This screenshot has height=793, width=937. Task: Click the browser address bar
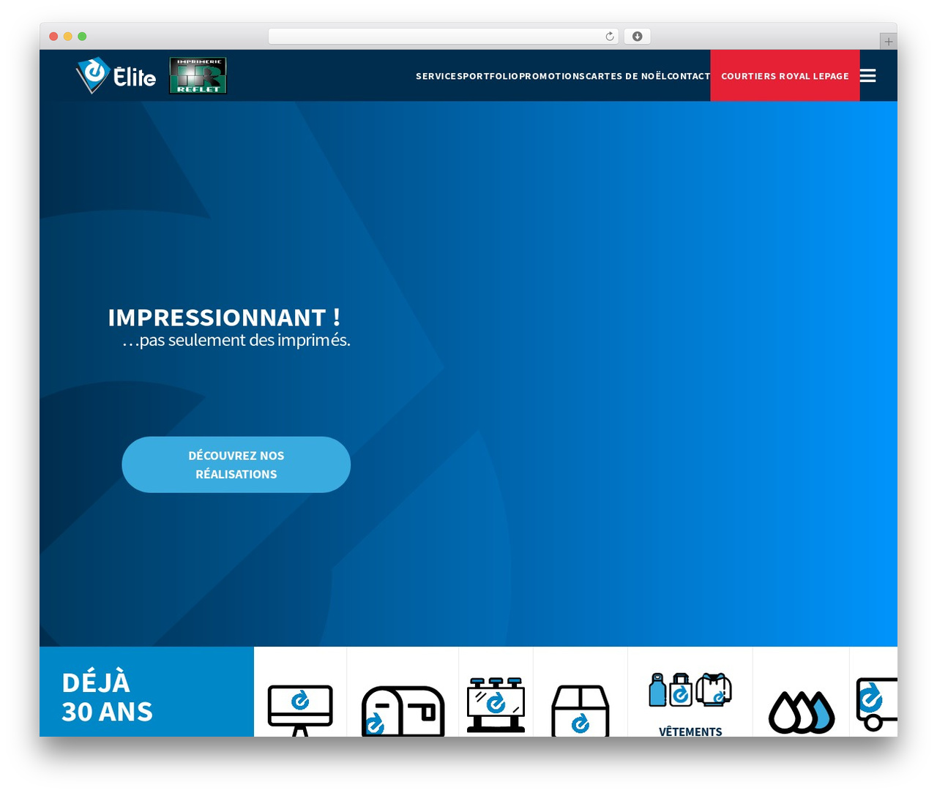tap(443, 37)
